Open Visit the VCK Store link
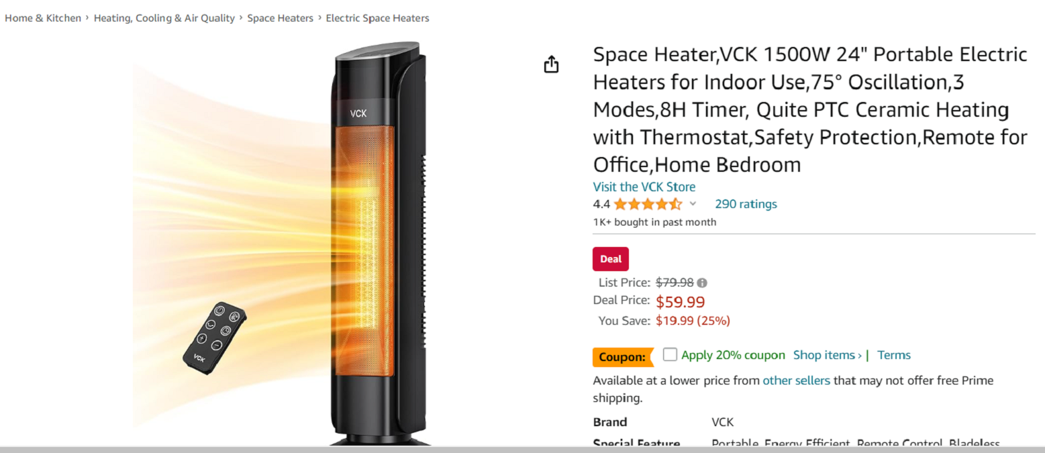1045x453 pixels. pos(644,187)
